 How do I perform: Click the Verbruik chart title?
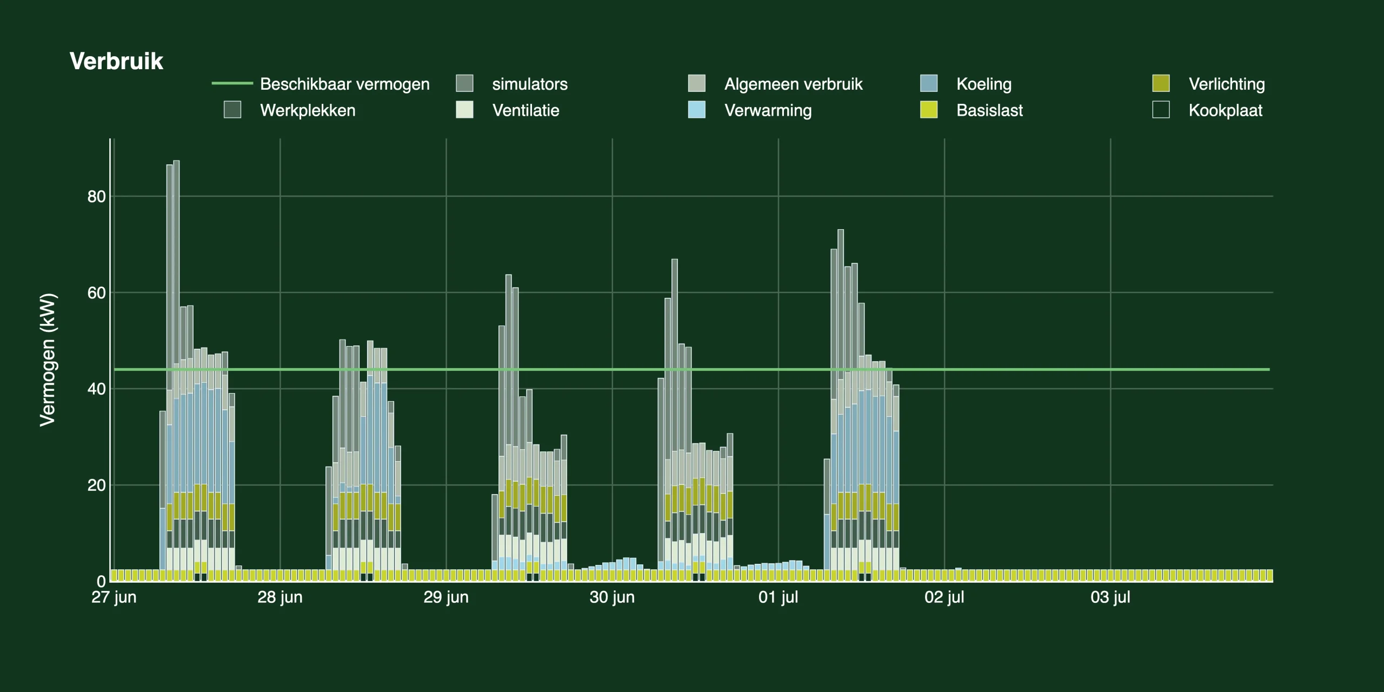click(116, 61)
